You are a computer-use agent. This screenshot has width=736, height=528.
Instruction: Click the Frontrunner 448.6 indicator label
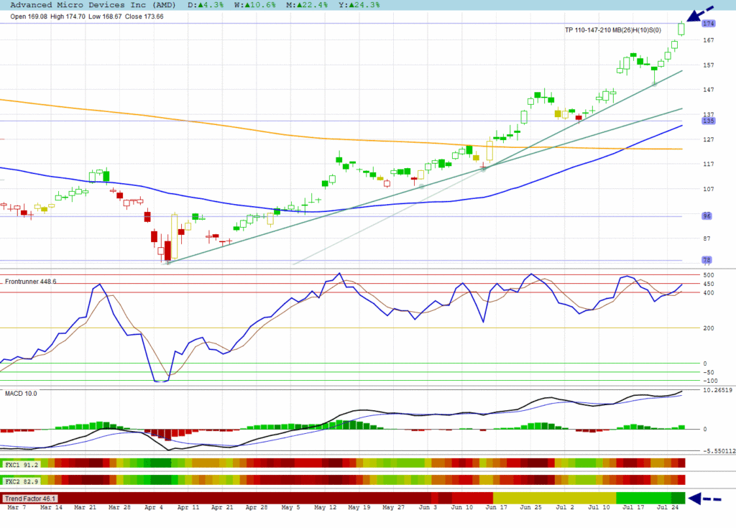30,282
